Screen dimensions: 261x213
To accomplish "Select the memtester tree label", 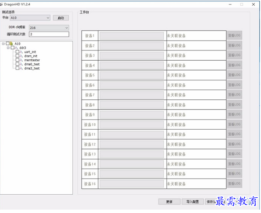I will [32, 60].
